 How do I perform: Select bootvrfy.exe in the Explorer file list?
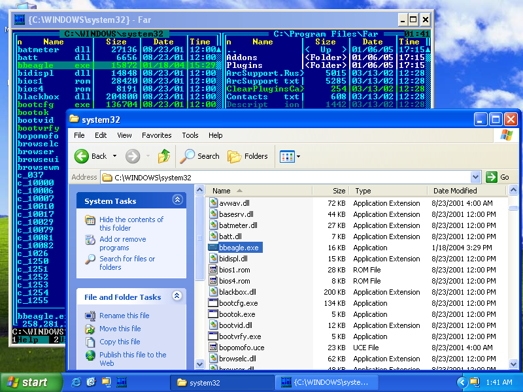point(240,336)
